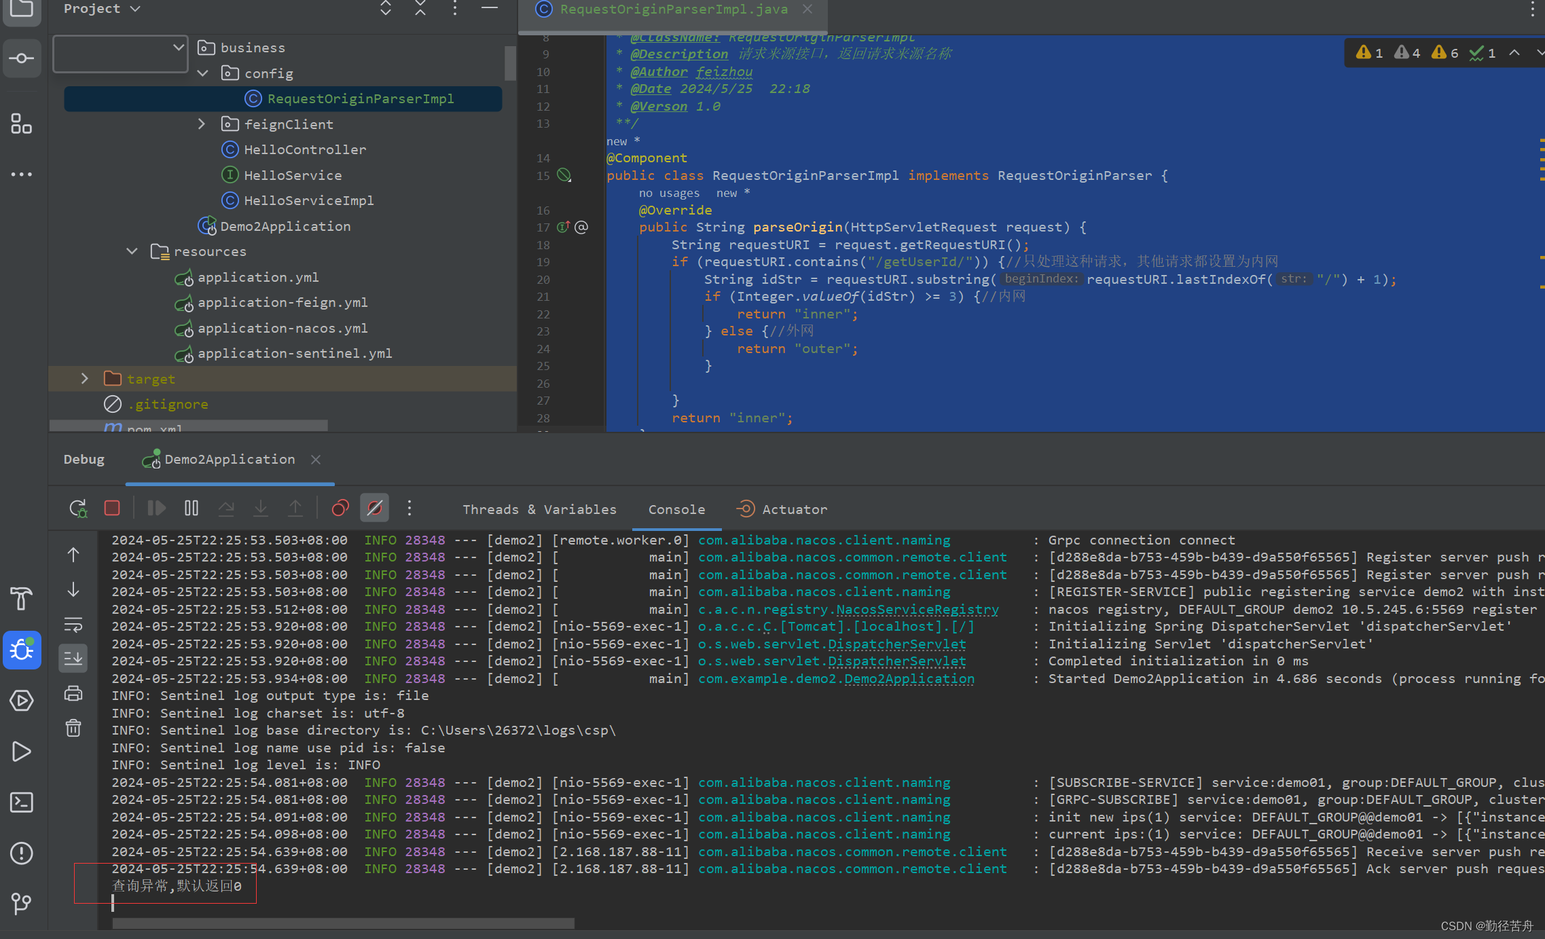Open the Structure tool window icon
This screenshot has height=939, width=1545.
point(22,124)
